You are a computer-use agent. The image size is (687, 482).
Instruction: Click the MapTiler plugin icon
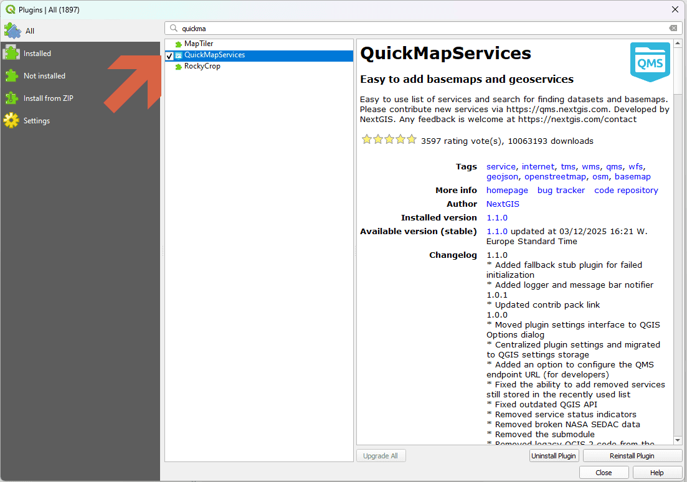pyautogui.click(x=178, y=44)
